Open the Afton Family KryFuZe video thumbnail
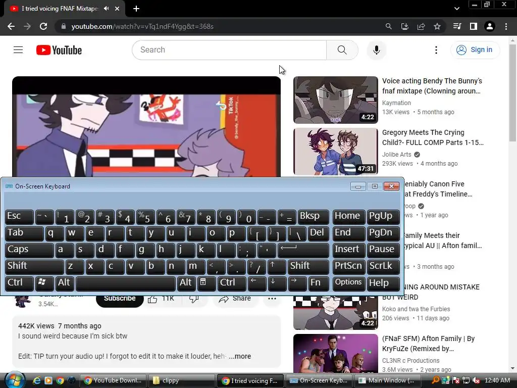517x388 pixels. tap(336, 353)
